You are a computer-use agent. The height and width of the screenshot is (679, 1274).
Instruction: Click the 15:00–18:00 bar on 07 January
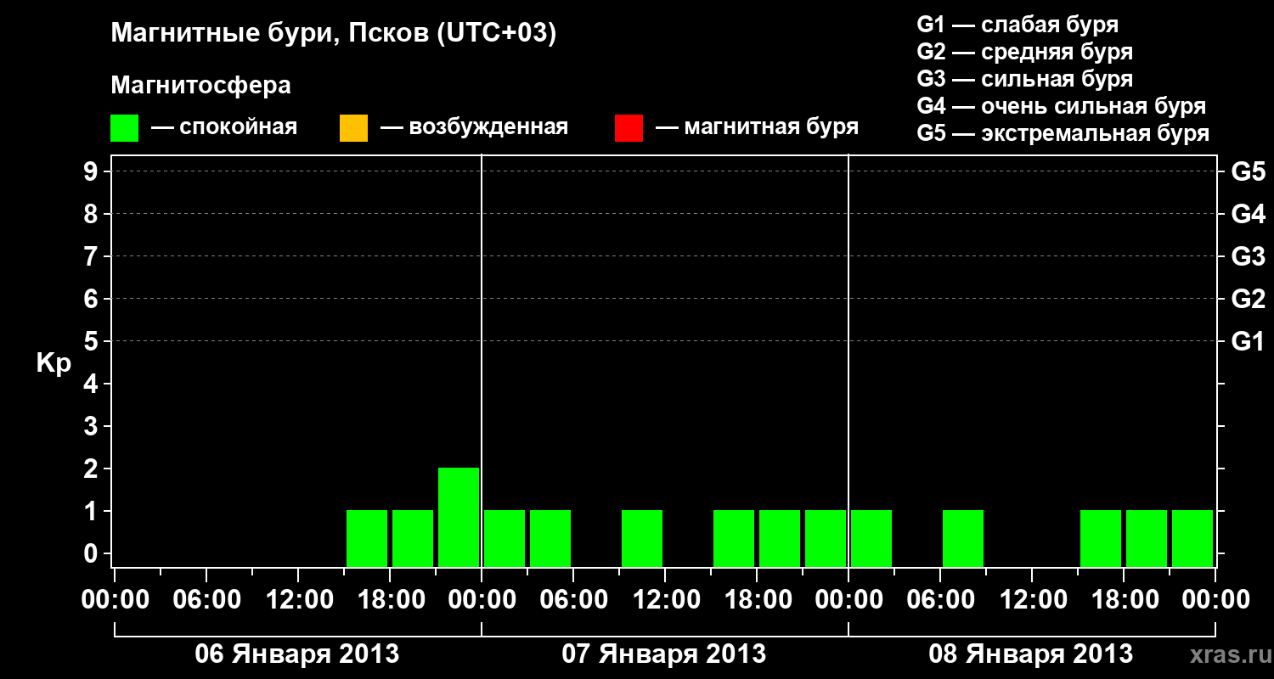tap(734, 538)
